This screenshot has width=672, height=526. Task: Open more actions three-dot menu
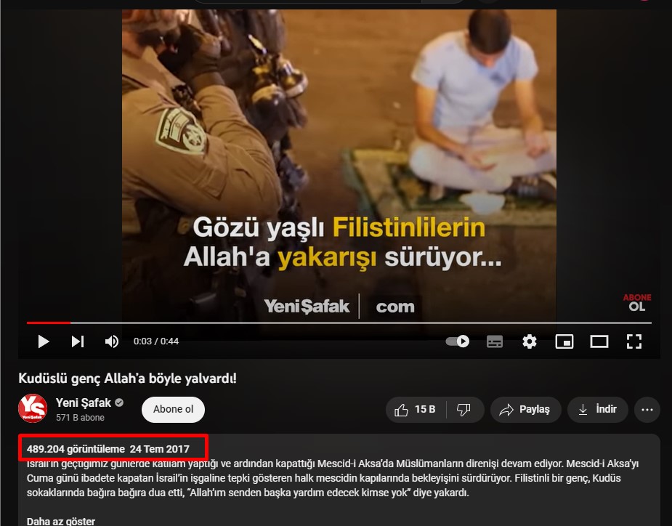coord(647,410)
